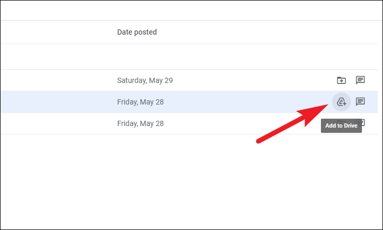This screenshot has width=383, height=230.
Task: Click the red arrow annotation
Action: click(292, 123)
